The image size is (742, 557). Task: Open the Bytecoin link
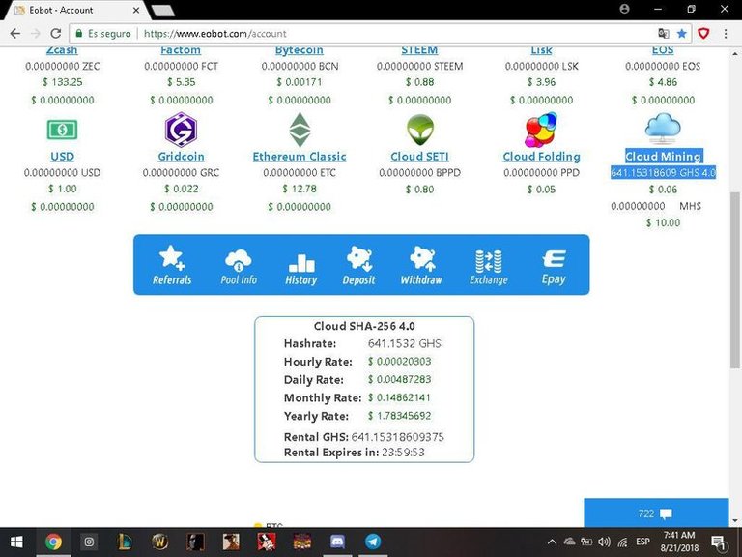(x=300, y=50)
